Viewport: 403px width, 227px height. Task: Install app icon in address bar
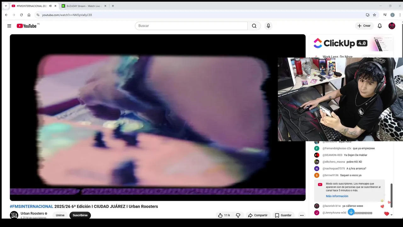point(367,15)
